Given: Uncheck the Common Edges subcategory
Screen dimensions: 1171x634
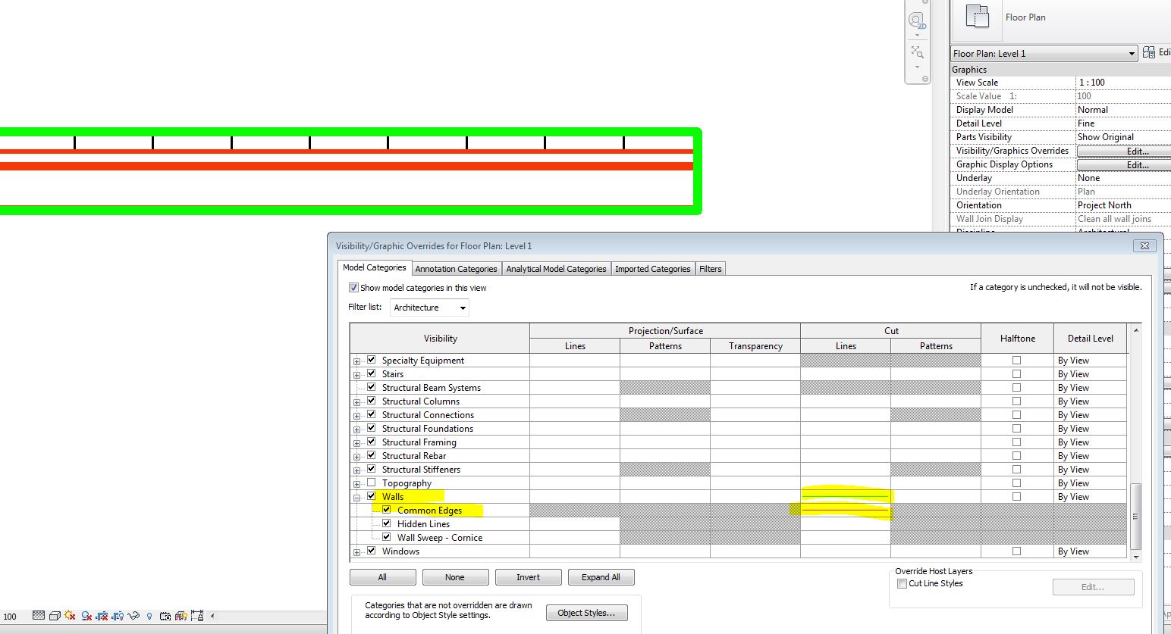Looking at the screenshot, I should tap(386, 510).
